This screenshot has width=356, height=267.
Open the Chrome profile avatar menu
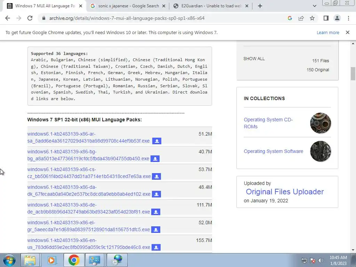coord(337,18)
